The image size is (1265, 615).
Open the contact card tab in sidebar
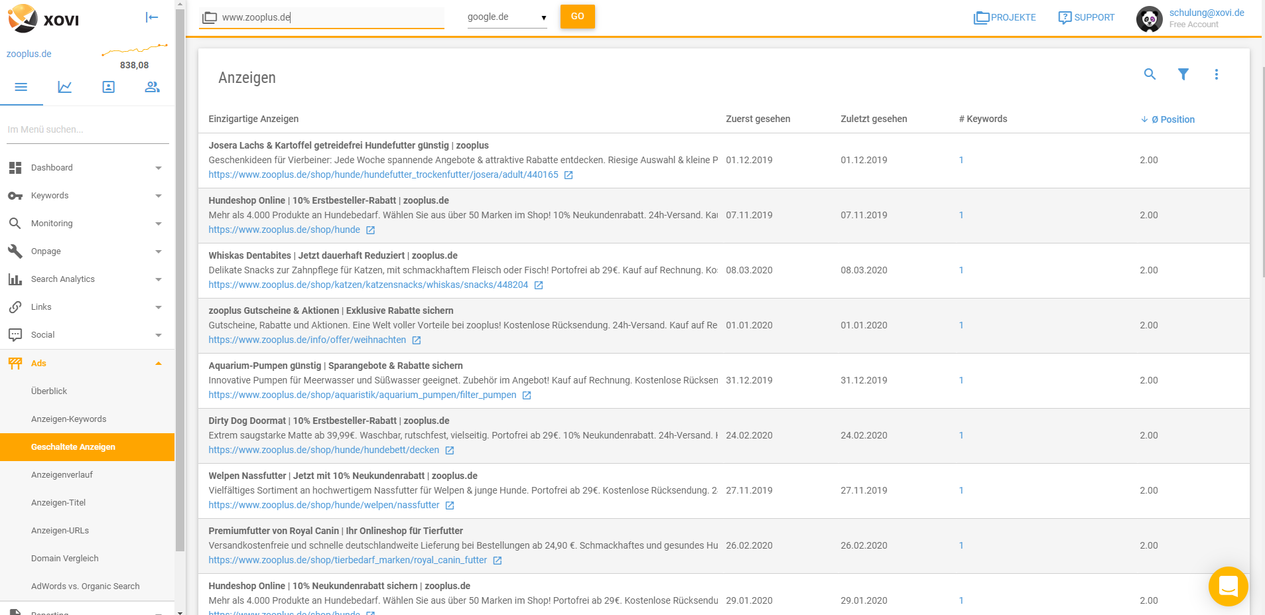pyautogui.click(x=109, y=87)
